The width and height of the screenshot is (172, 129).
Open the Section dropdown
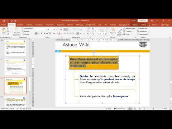coord(27,34)
